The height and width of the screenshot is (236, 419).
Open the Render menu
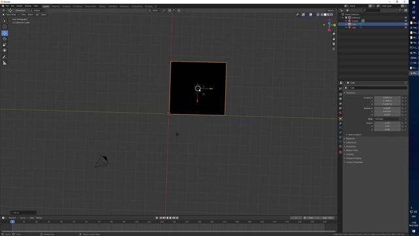point(20,6)
